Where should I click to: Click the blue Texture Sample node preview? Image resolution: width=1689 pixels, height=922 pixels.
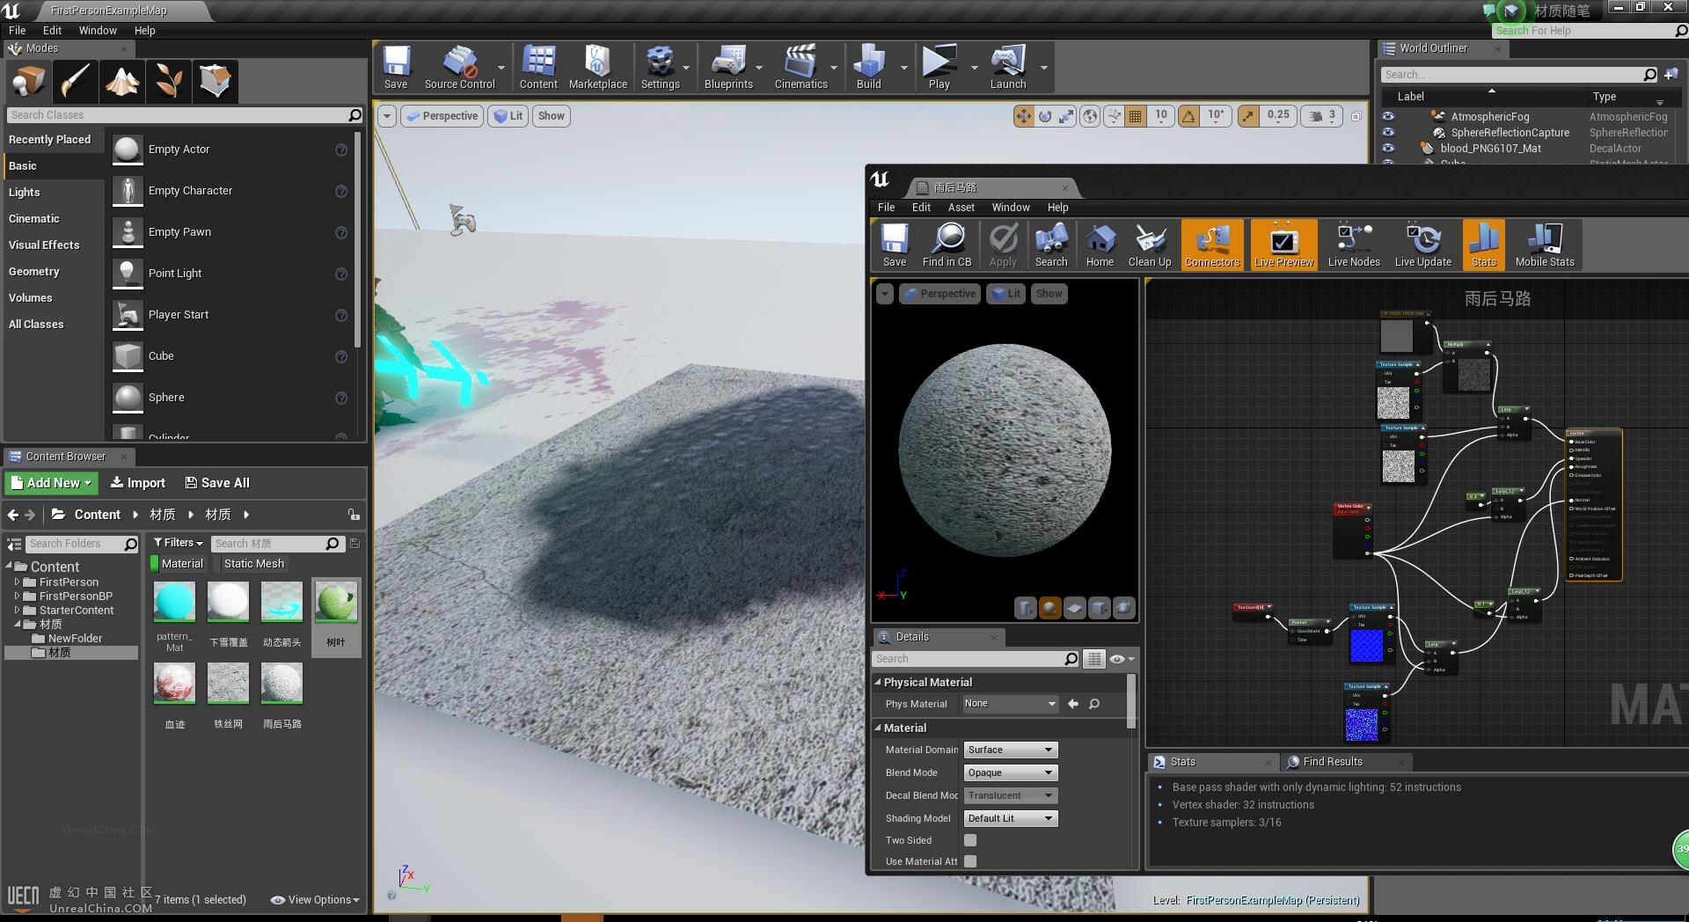(x=1366, y=645)
